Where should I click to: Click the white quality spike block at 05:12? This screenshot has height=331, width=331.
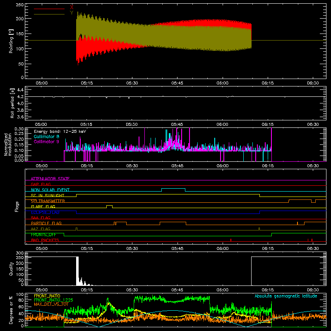(77, 271)
